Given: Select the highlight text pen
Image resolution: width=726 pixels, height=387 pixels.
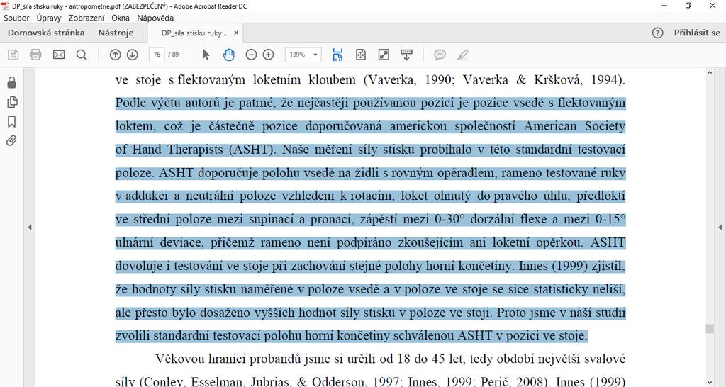Looking at the screenshot, I should click(462, 55).
